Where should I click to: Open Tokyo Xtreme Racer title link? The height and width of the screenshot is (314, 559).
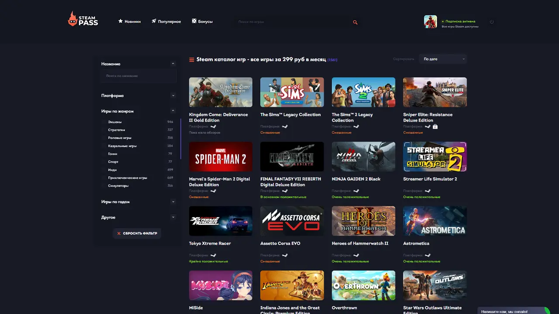tap(210, 243)
